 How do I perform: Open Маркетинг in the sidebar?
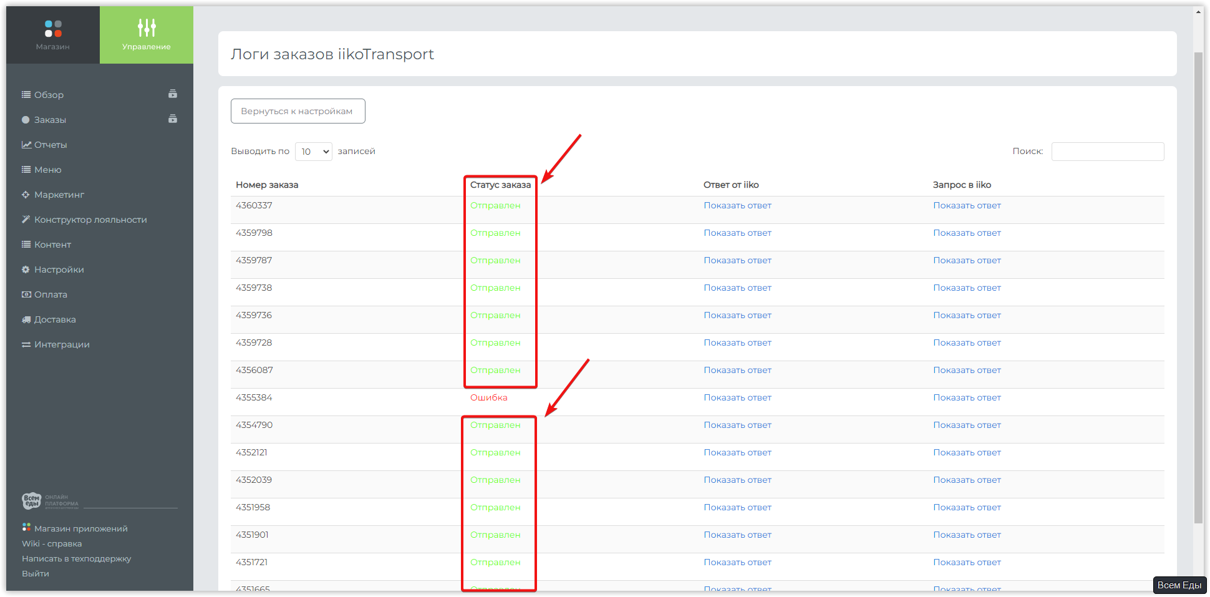tap(59, 195)
